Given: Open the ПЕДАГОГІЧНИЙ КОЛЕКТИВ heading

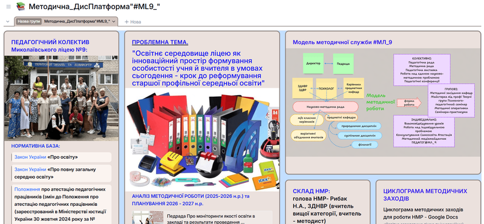Looking at the screenshot, I should 50,46.
